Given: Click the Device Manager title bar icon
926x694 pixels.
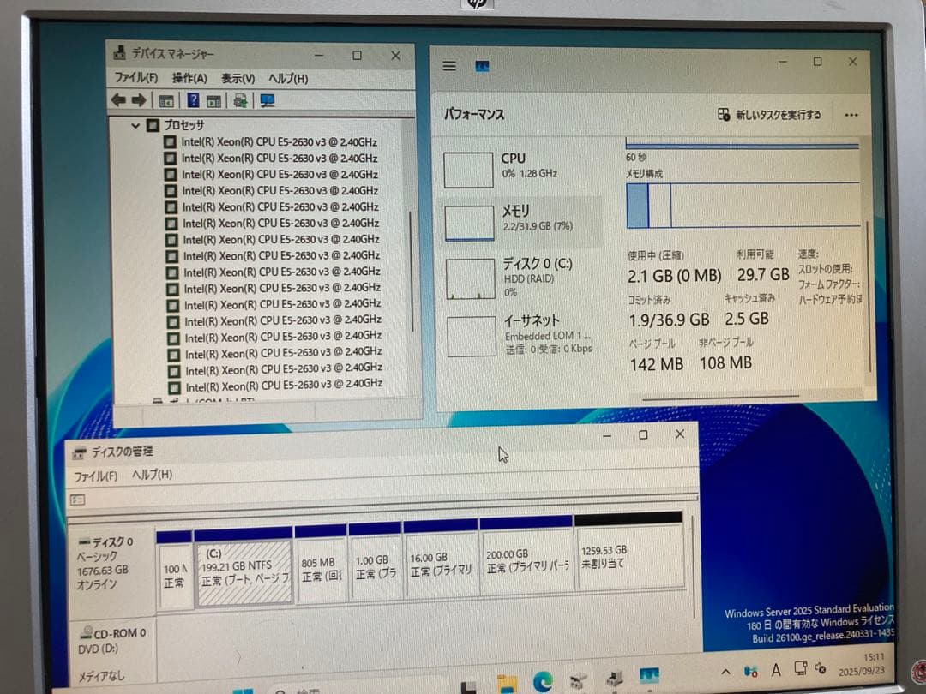Looking at the screenshot, I should pyautogui.click(x=120, y=53).
